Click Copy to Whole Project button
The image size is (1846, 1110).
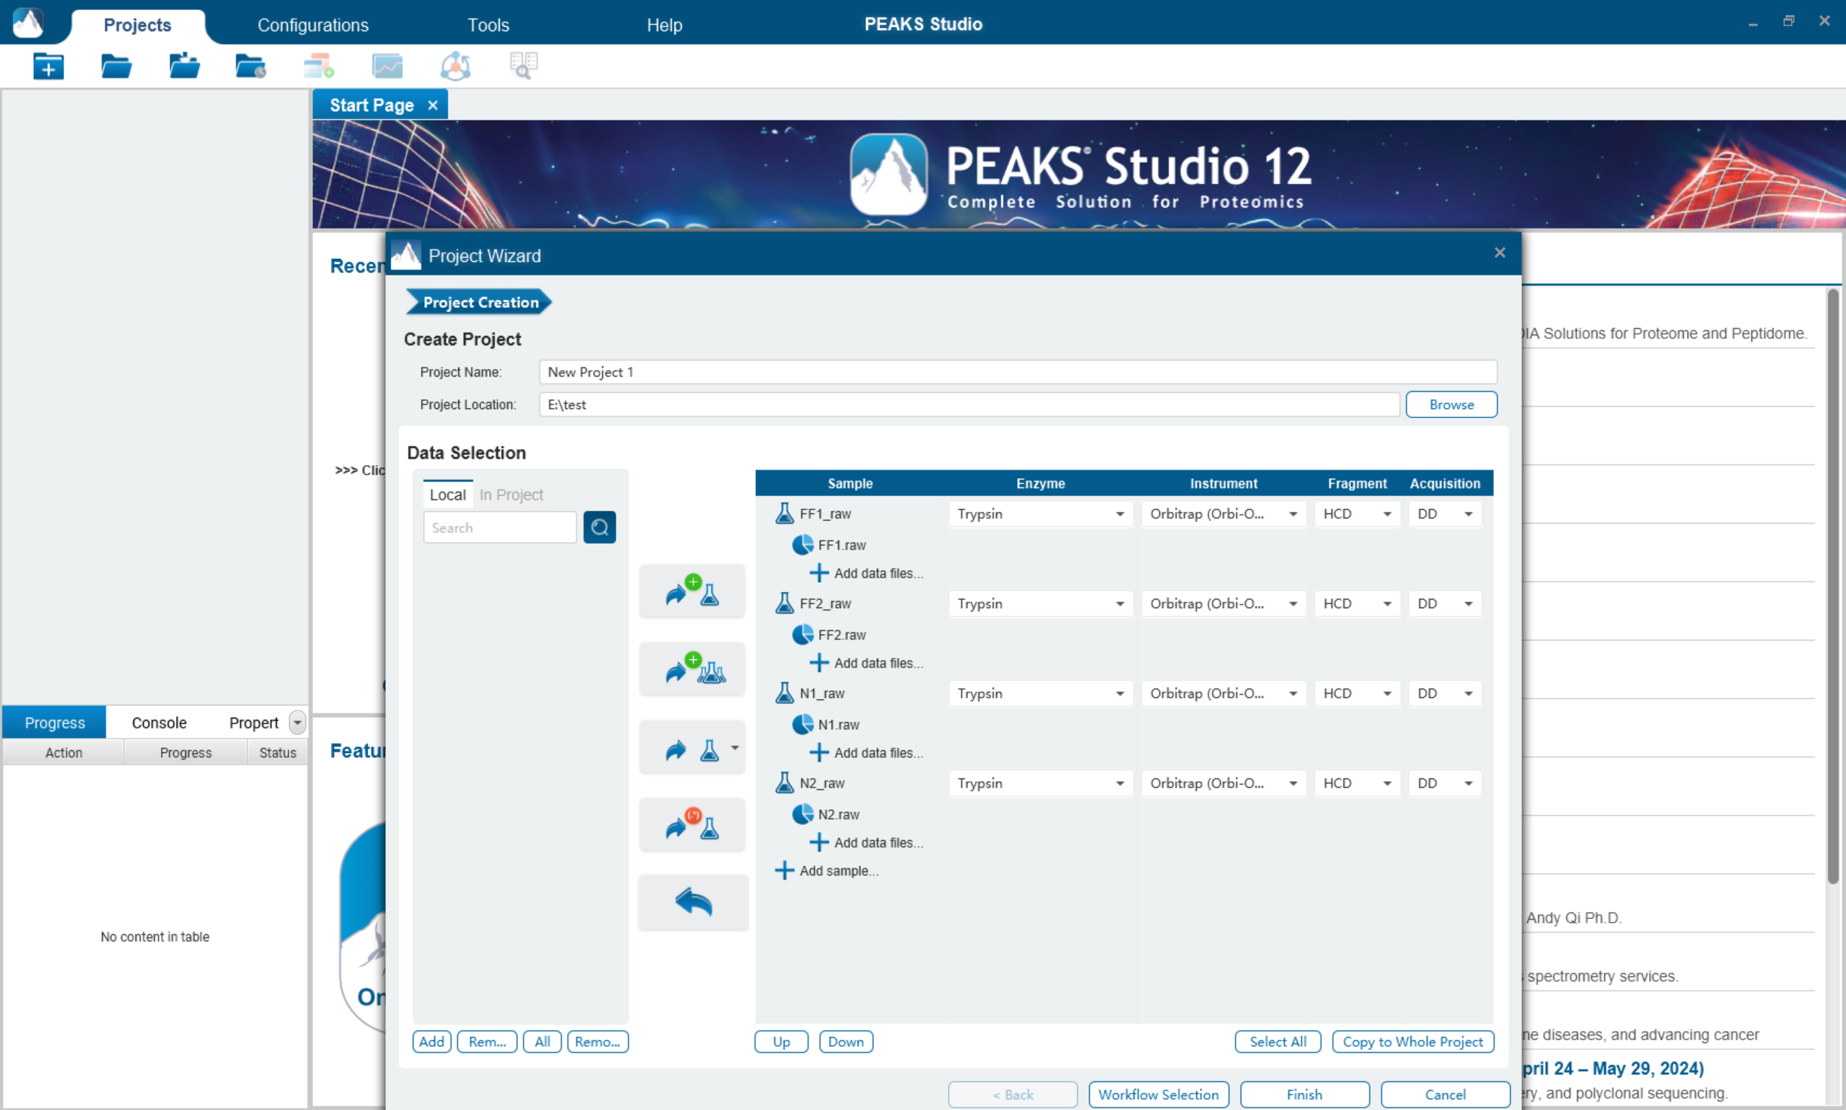coord(1412,1041)
